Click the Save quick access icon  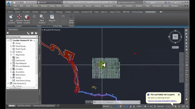(21, 2)
